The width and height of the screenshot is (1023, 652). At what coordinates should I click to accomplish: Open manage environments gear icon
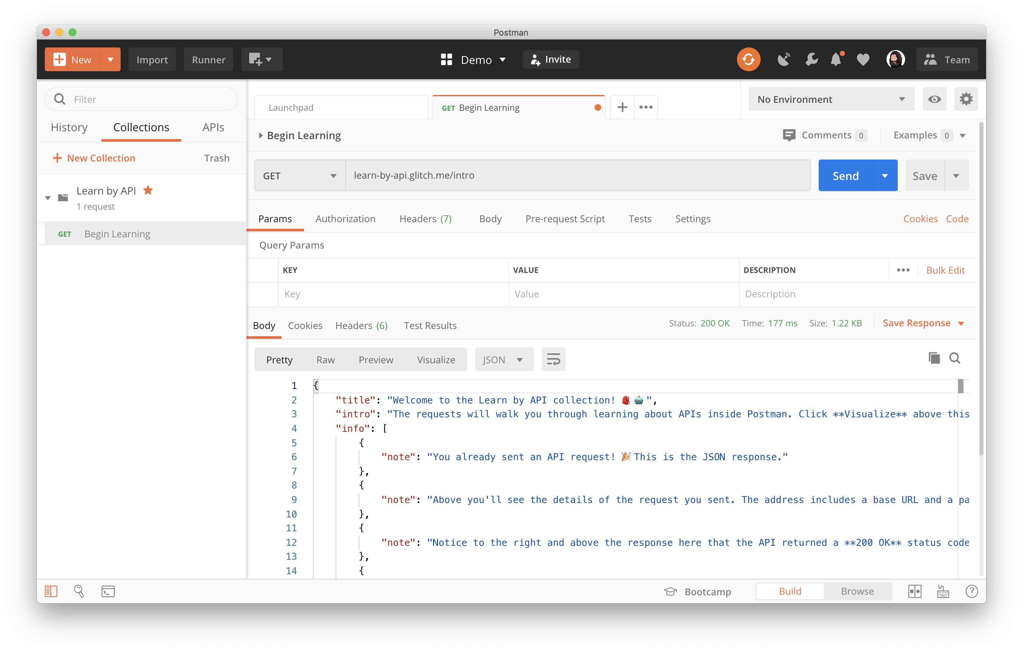966,99
